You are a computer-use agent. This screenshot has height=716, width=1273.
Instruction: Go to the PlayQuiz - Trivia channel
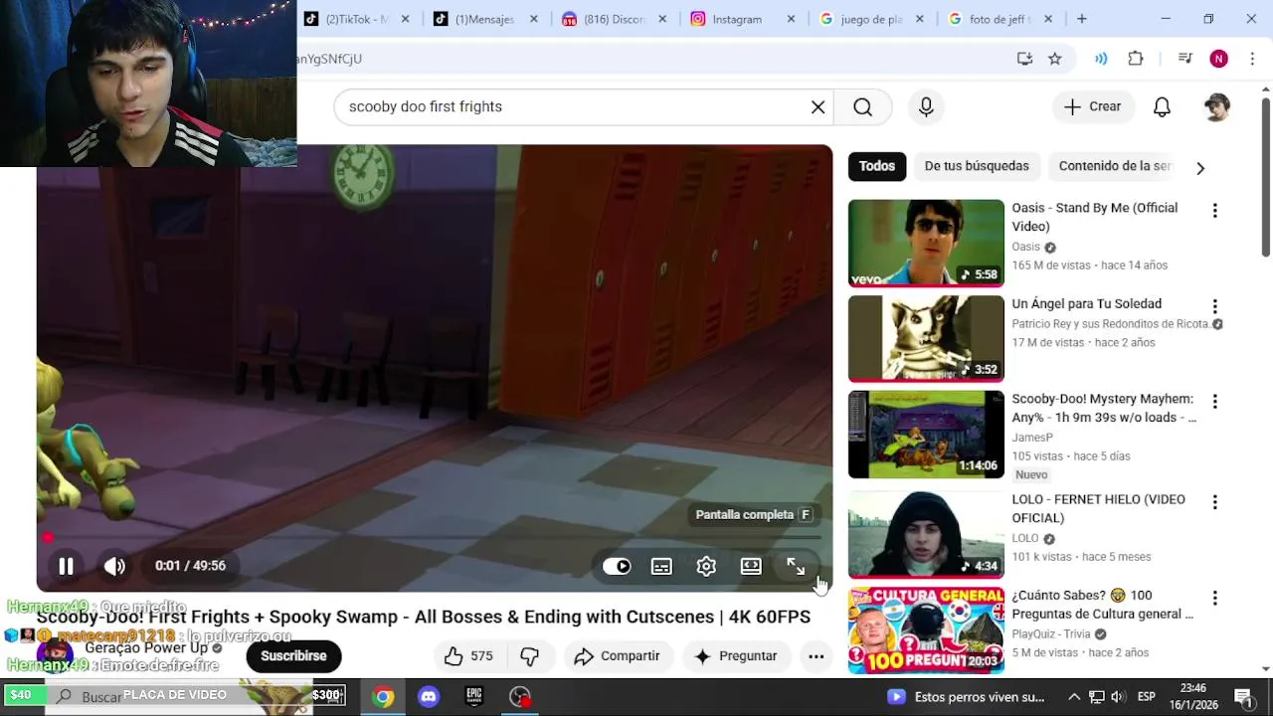(1051, 633)
